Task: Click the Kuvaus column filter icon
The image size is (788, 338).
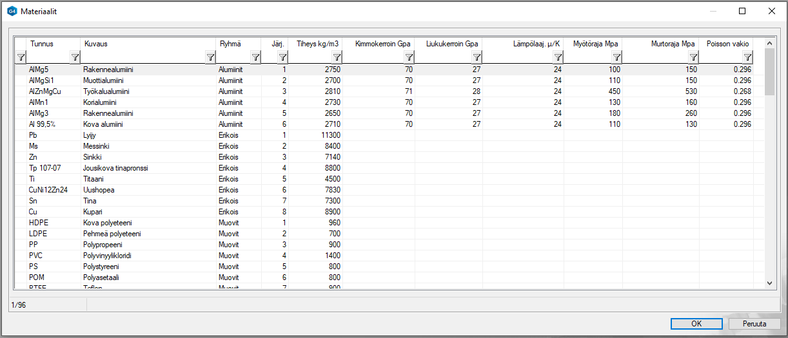Action: point(210,57)
